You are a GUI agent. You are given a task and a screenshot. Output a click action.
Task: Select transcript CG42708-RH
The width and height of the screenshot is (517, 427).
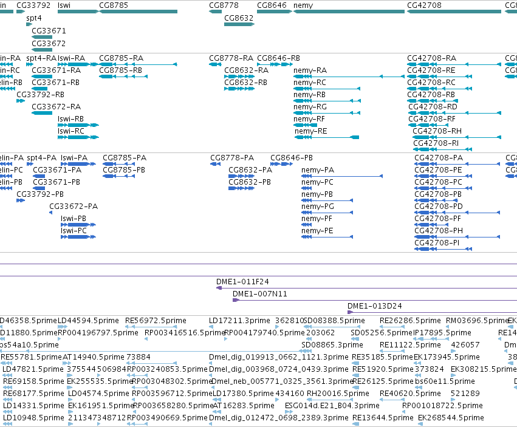[457, 137]
